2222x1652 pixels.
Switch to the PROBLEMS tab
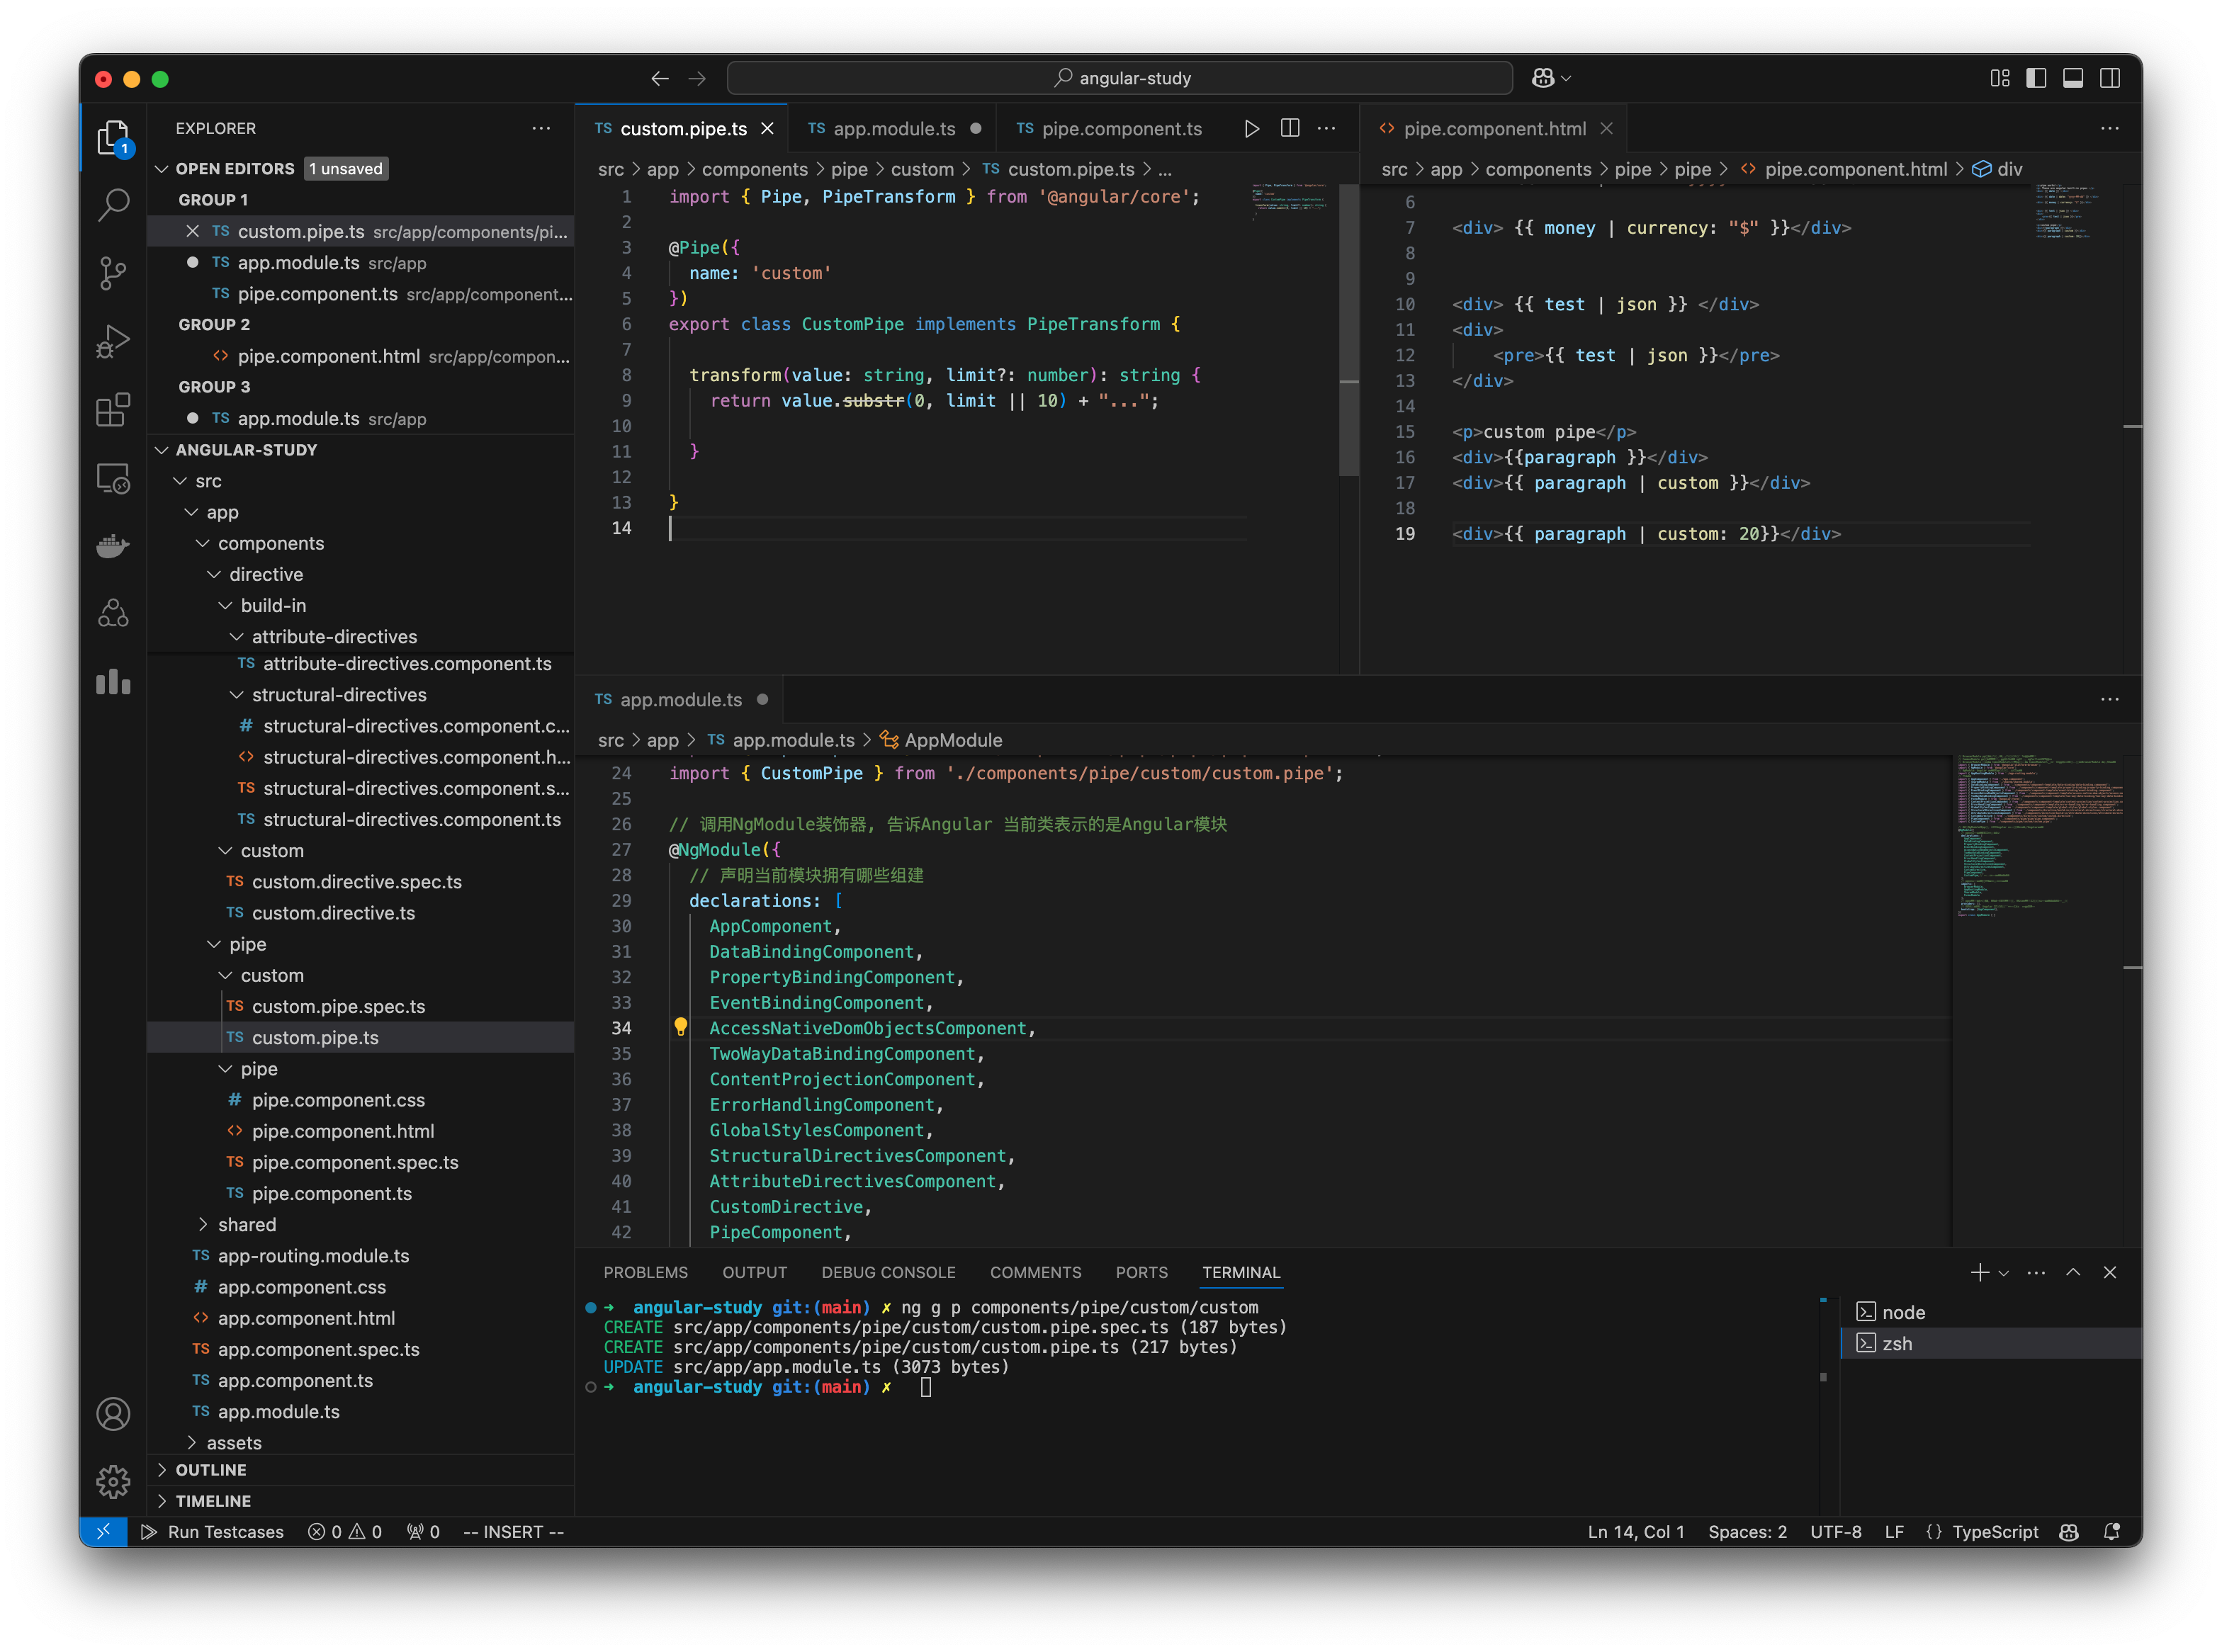click(645, 1272)
